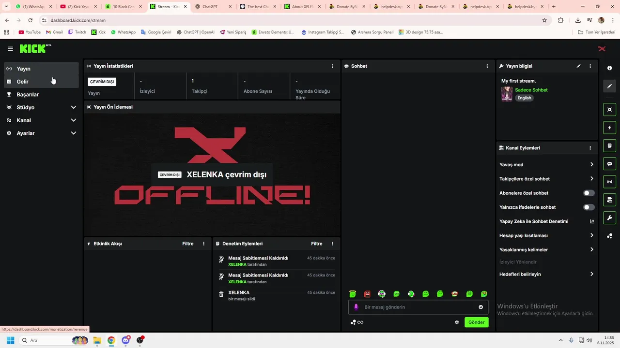Click the lightning bolt activity icon in the right sidebar
The width and height of the screenshot is (620, 348).
click(x=609, y=128)
